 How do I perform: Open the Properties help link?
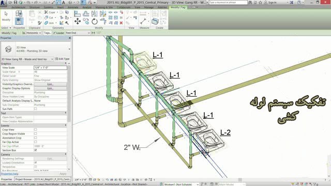coord(9,174)
